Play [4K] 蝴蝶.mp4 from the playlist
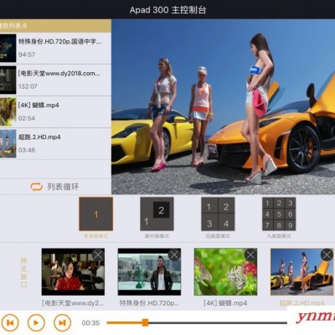 point(55,112)
